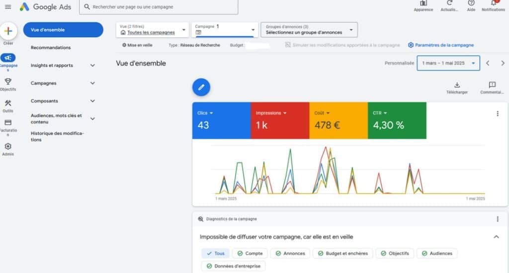Open the ad groups selector dropdown
The height and width of the screenshot is (273, 509).
(309, 30)
